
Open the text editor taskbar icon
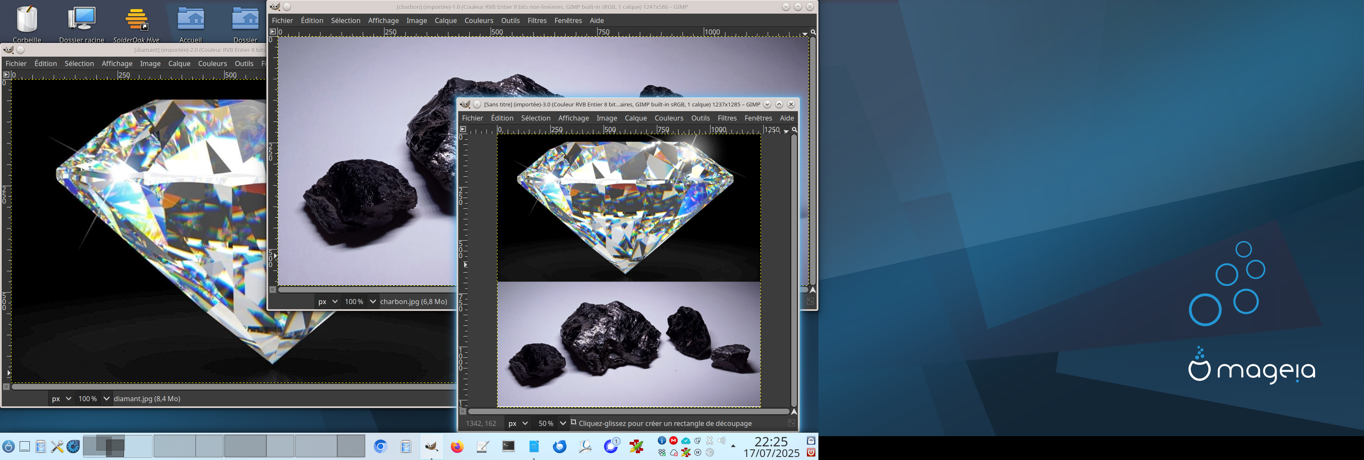pos(483,447)
